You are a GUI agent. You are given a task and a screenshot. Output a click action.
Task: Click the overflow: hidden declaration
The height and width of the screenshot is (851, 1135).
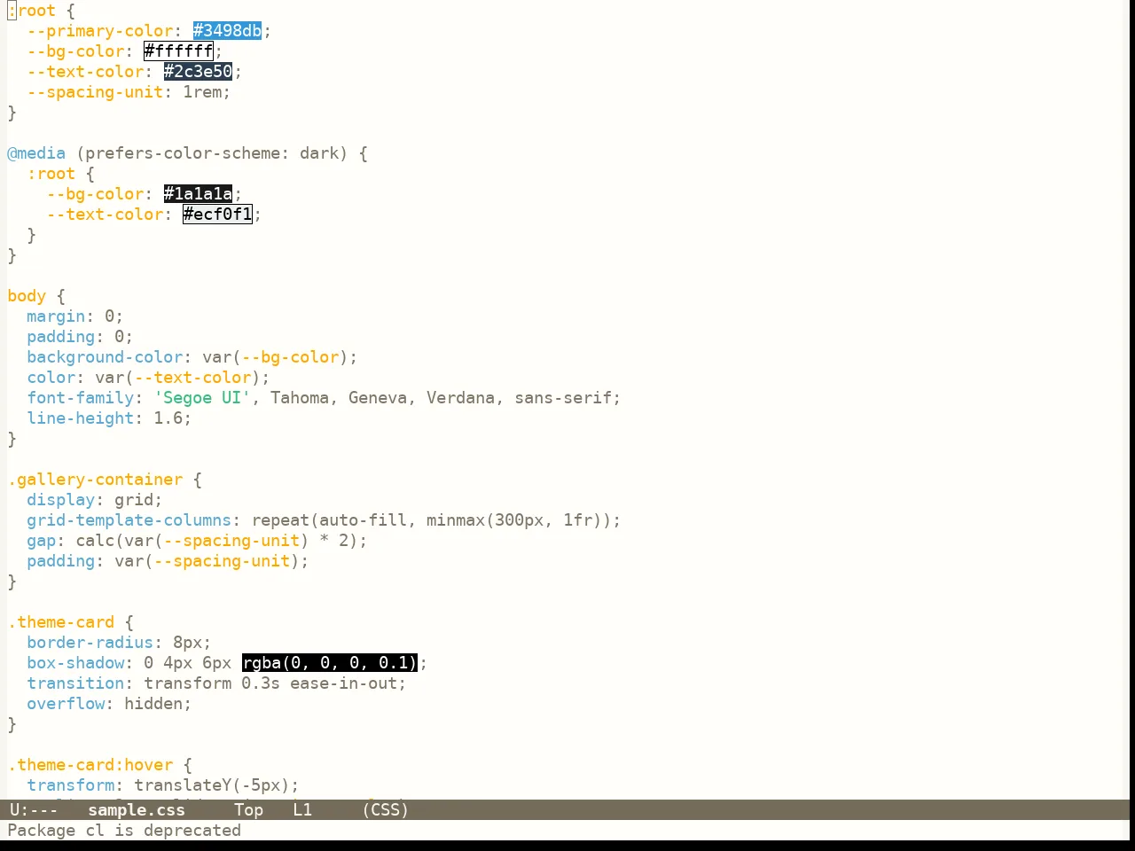coord(109,704)
